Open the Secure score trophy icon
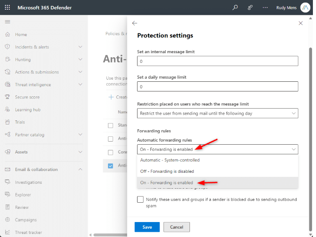The width and height of the screenshot is (316, 237). (x=7, y=97)
